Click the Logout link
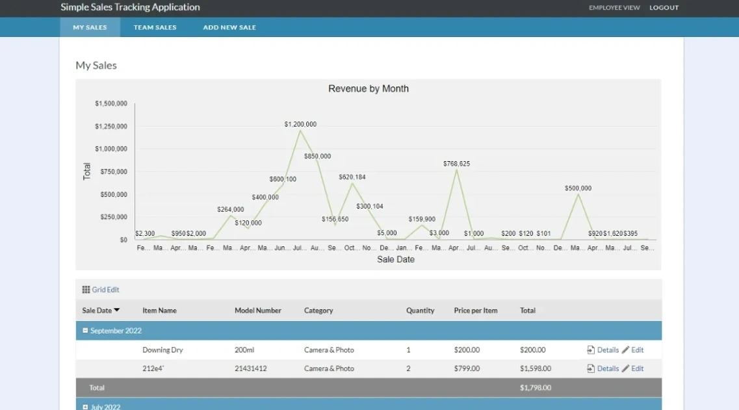 click(664, 8)
